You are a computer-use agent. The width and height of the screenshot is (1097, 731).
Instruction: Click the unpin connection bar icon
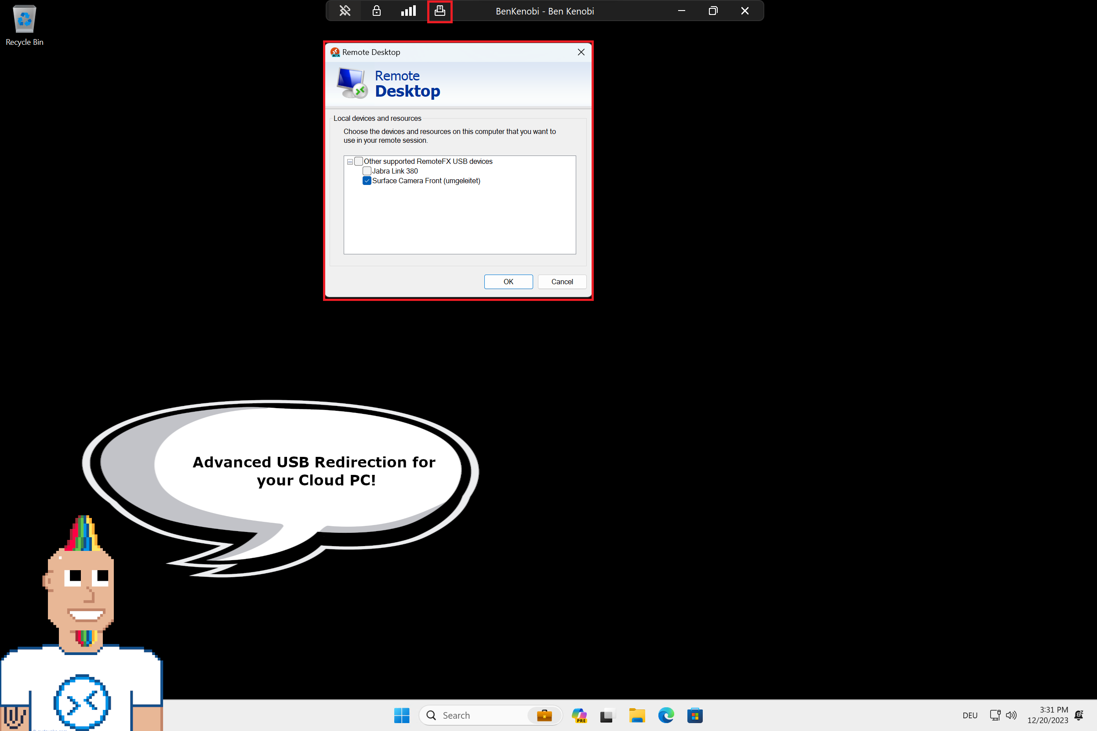(344, 11)
